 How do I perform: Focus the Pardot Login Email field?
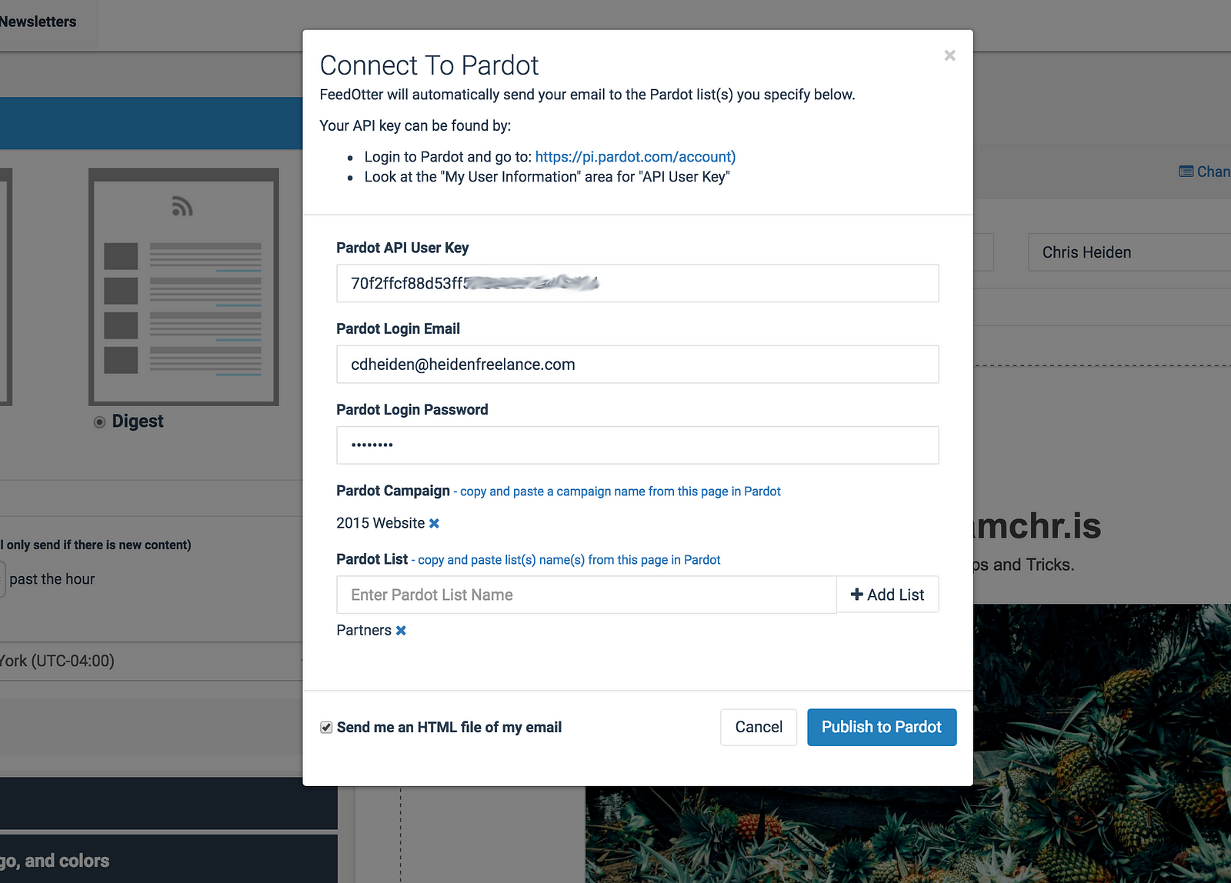[x=638, y=365]
